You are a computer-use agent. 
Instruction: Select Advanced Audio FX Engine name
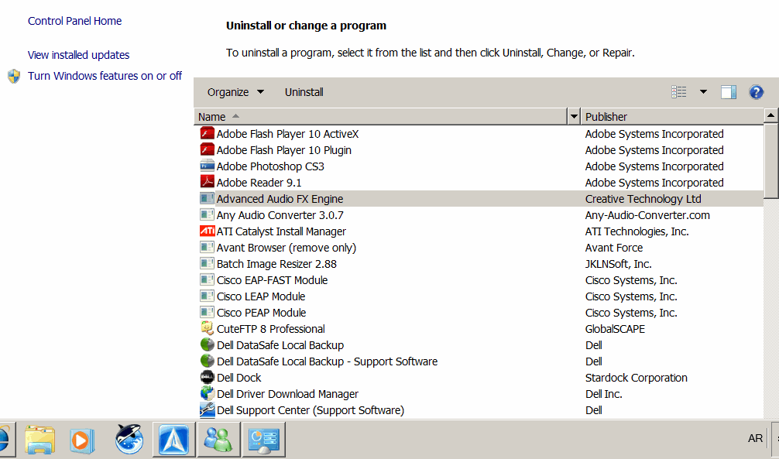pos(280,199)
